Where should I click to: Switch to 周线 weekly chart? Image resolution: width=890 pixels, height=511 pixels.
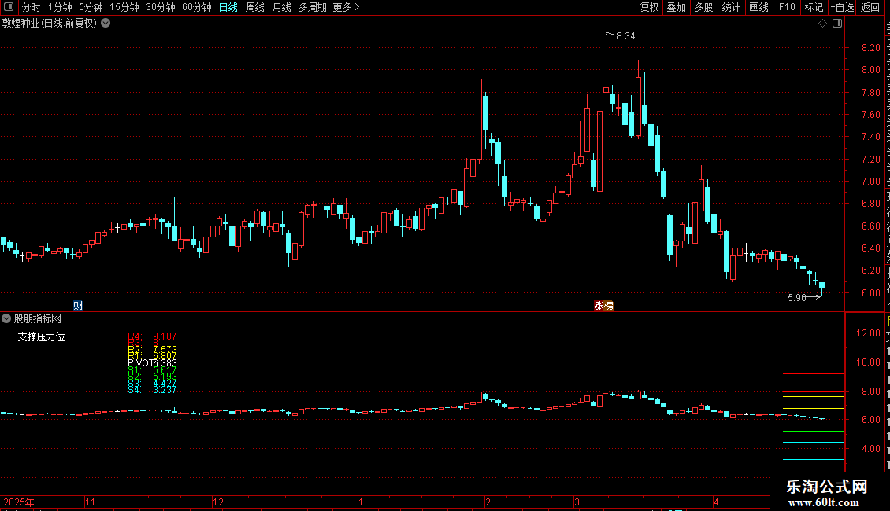tap(255, 7)
